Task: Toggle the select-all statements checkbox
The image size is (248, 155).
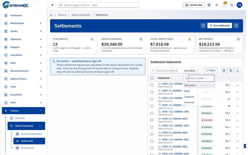Action: (152, 78)
